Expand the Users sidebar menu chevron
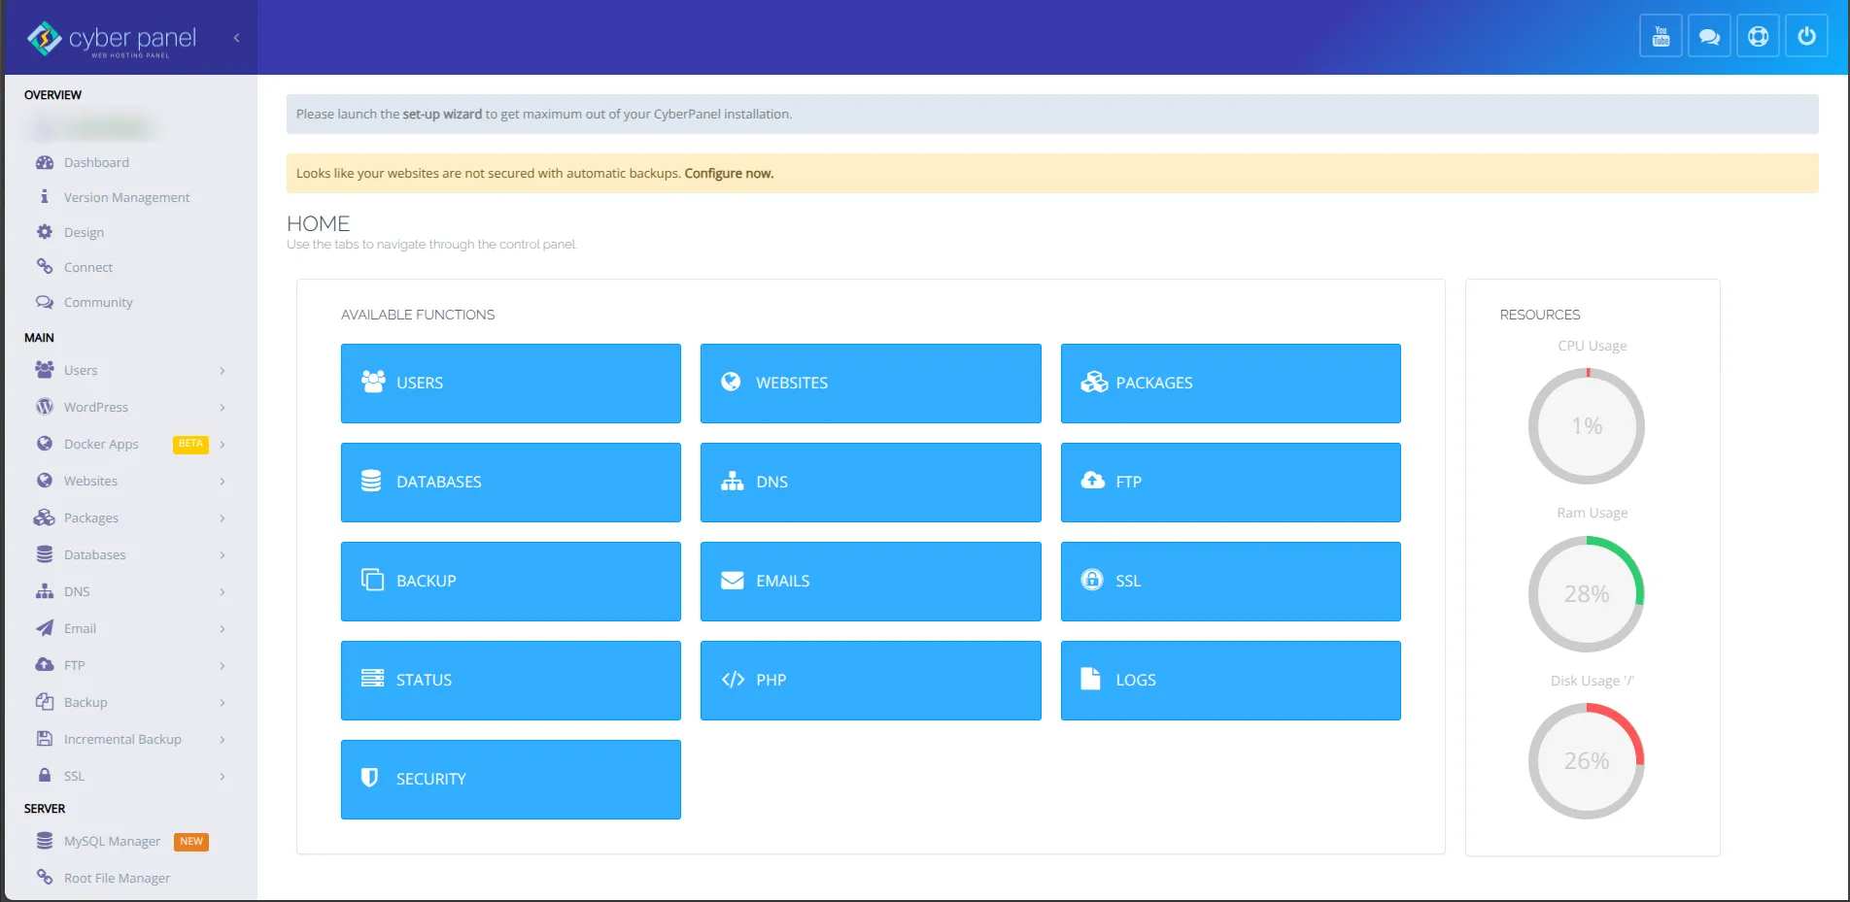This screenshot has height=902, width=1850. pos(223,371)
